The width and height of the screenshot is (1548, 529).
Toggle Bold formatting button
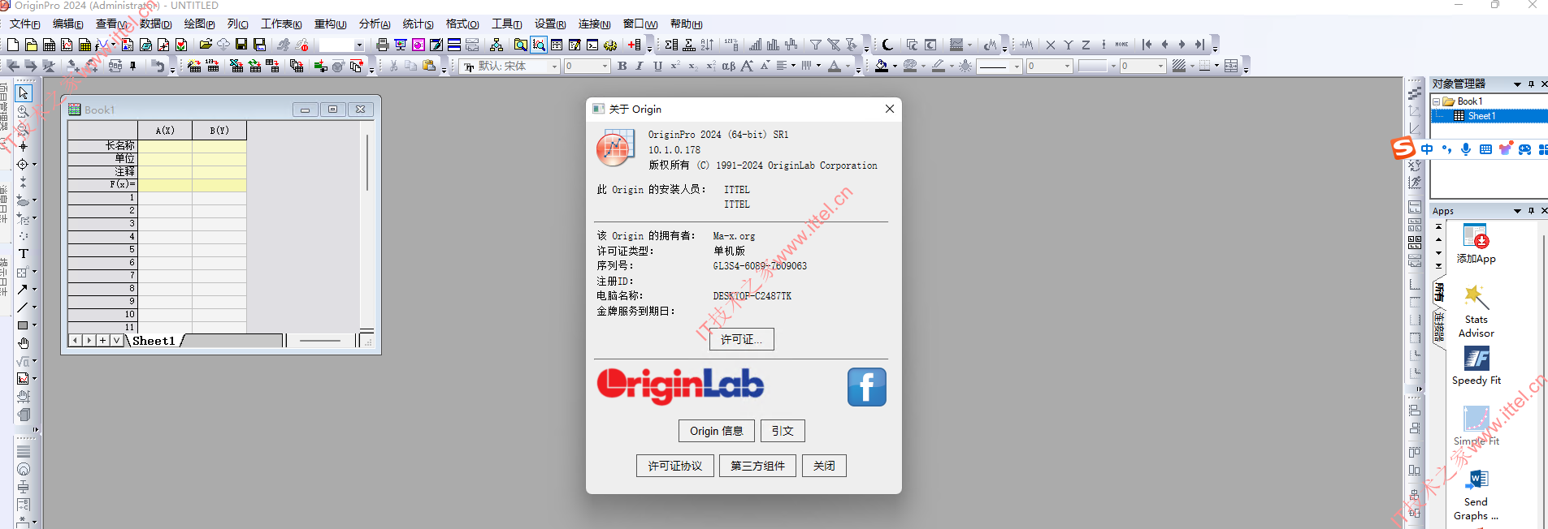(622, 66)
